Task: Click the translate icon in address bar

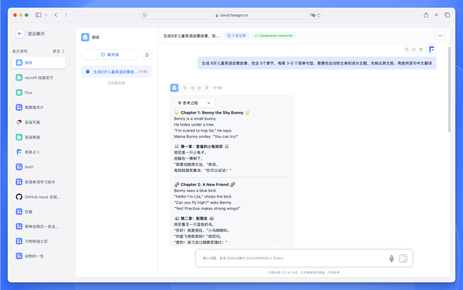Action: click(x=313, y=15)
